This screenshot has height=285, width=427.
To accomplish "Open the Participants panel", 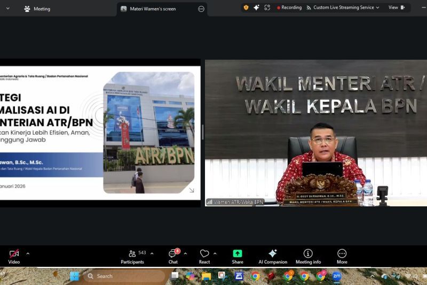I will 132,256.
